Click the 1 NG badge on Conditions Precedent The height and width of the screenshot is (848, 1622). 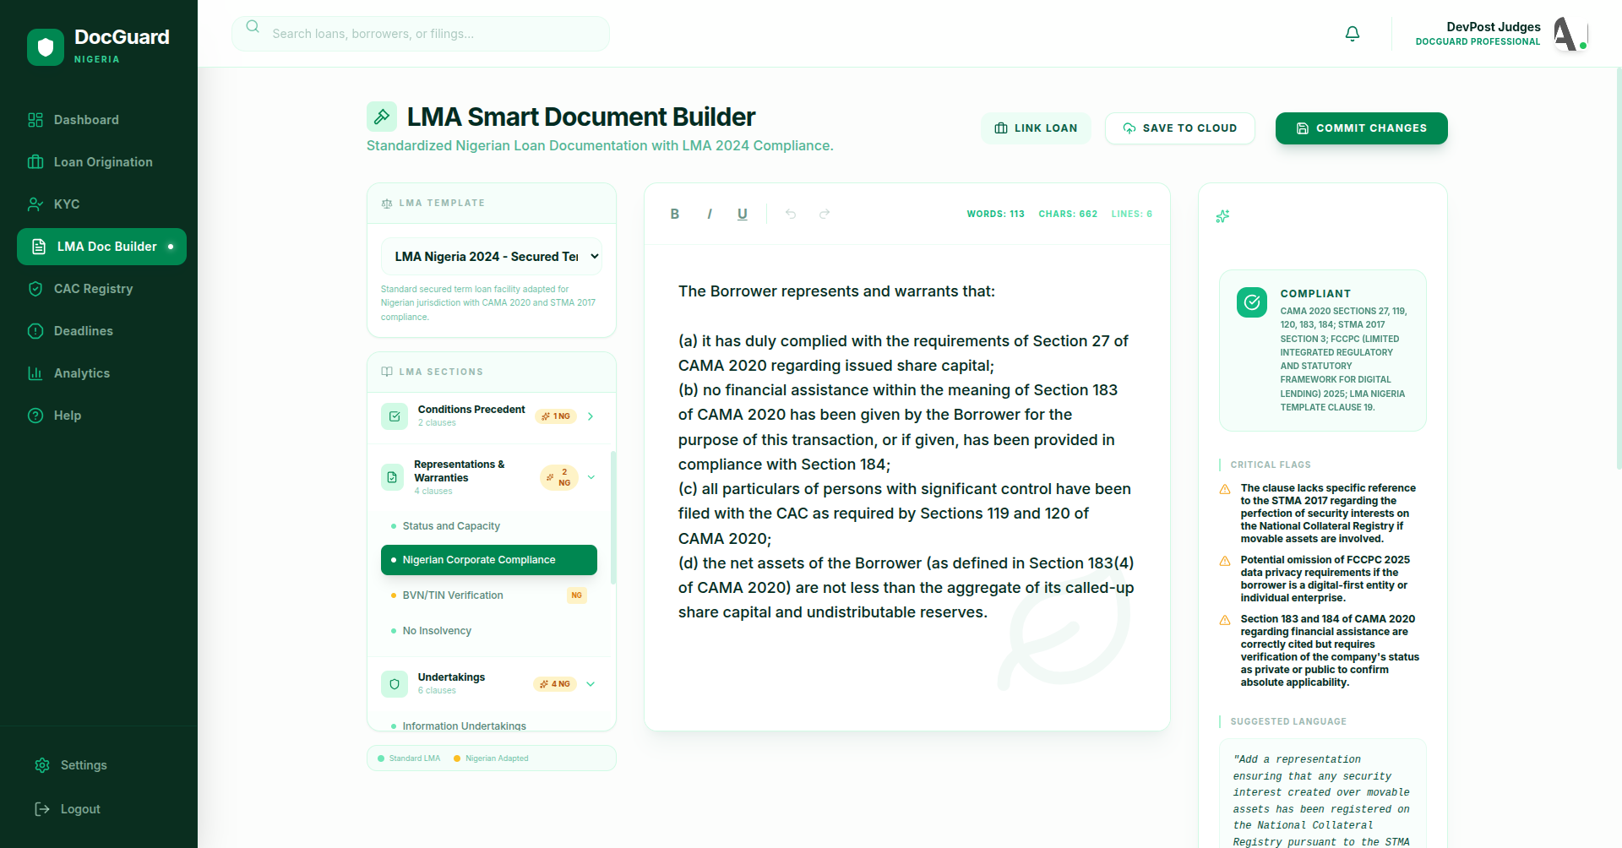pyautogui.click(x=556, y=416)
